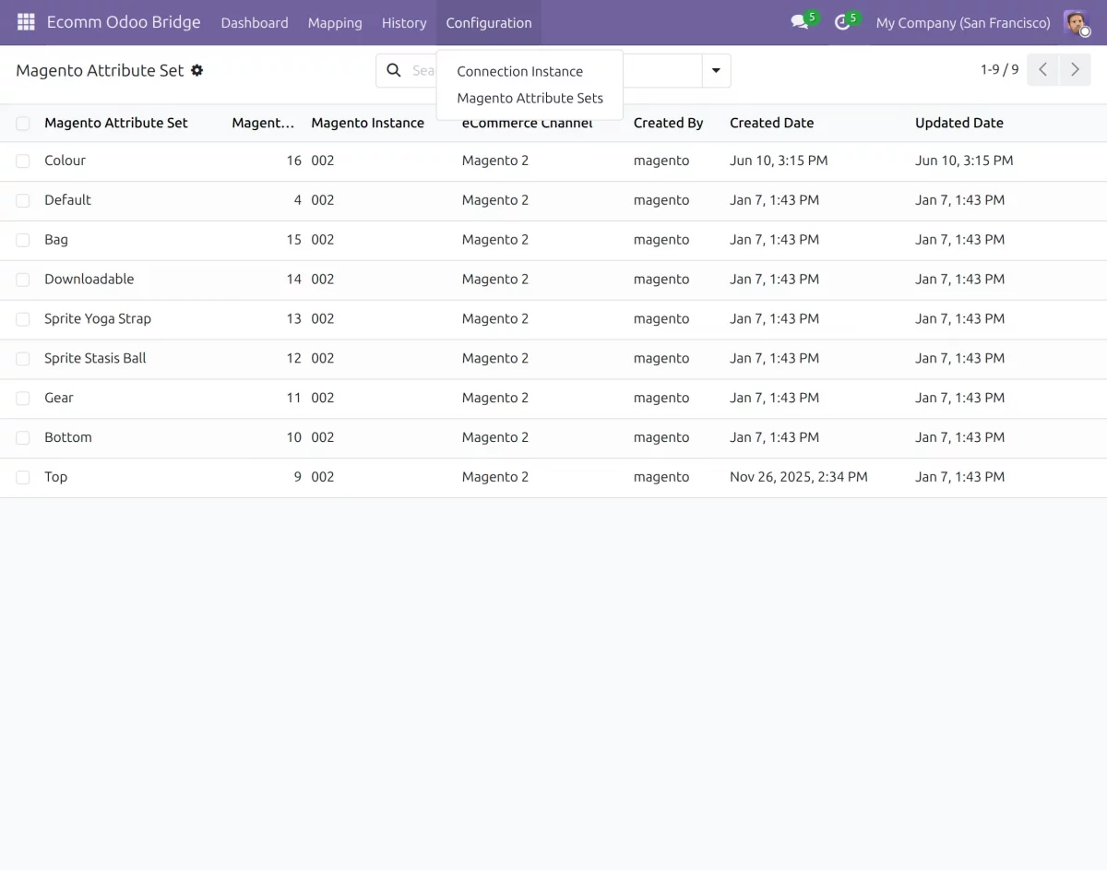This screenshot has height=870, width=1107.
Task: Click Magento ID value 4
Action: 298,200
